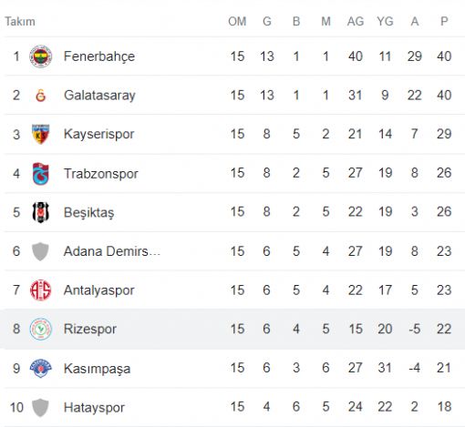Screen dimensions: 465x427
Task: Click the Kayserispor crest icon
Action: click(40, 134)
